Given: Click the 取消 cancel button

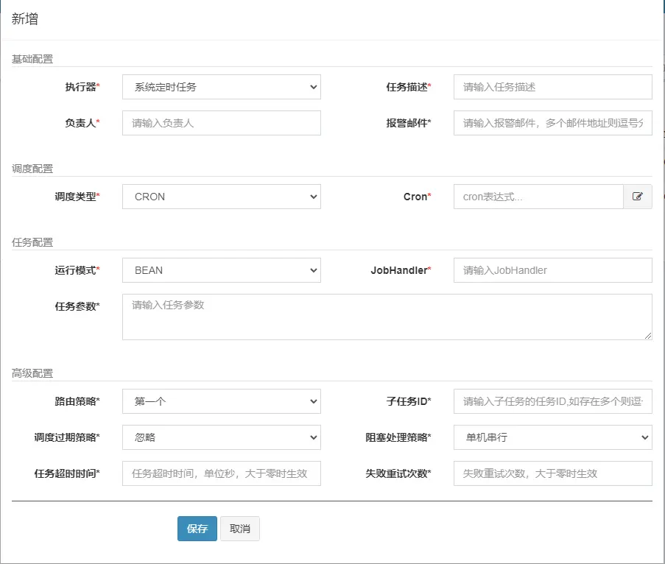Looking at the screenshot, I should (x=240, y=528).
